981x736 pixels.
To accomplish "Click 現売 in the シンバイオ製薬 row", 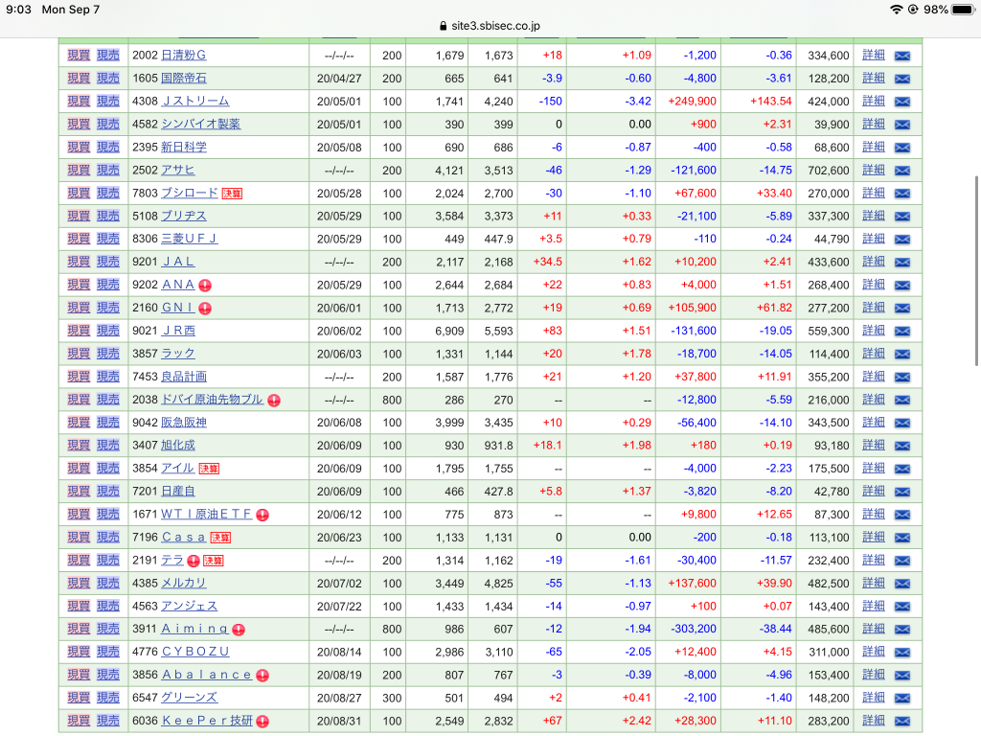I will coord(107,124).
